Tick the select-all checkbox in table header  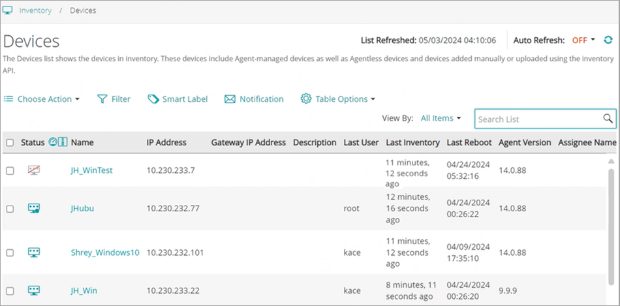pyautogui.click(x=10, y=143)
